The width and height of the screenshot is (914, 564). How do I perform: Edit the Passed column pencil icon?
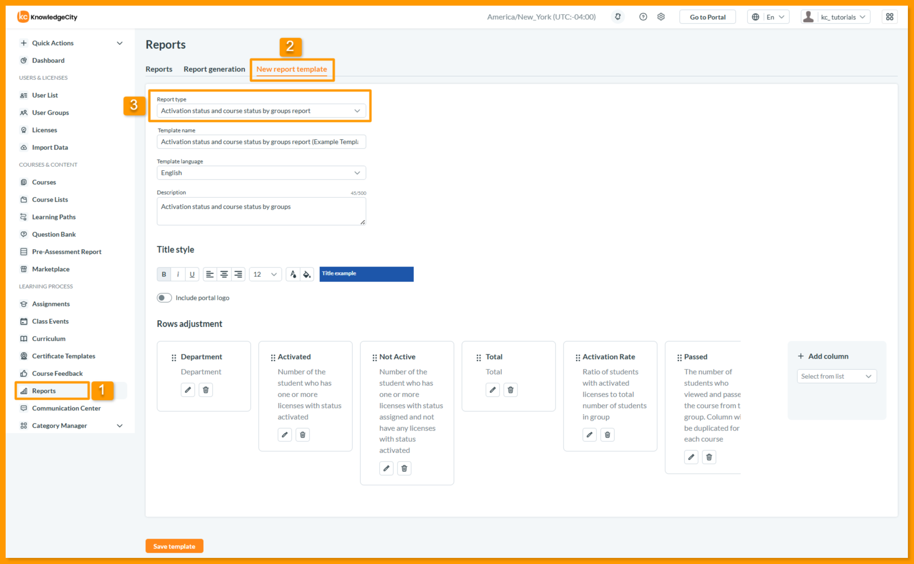click(x=691, y=457)
